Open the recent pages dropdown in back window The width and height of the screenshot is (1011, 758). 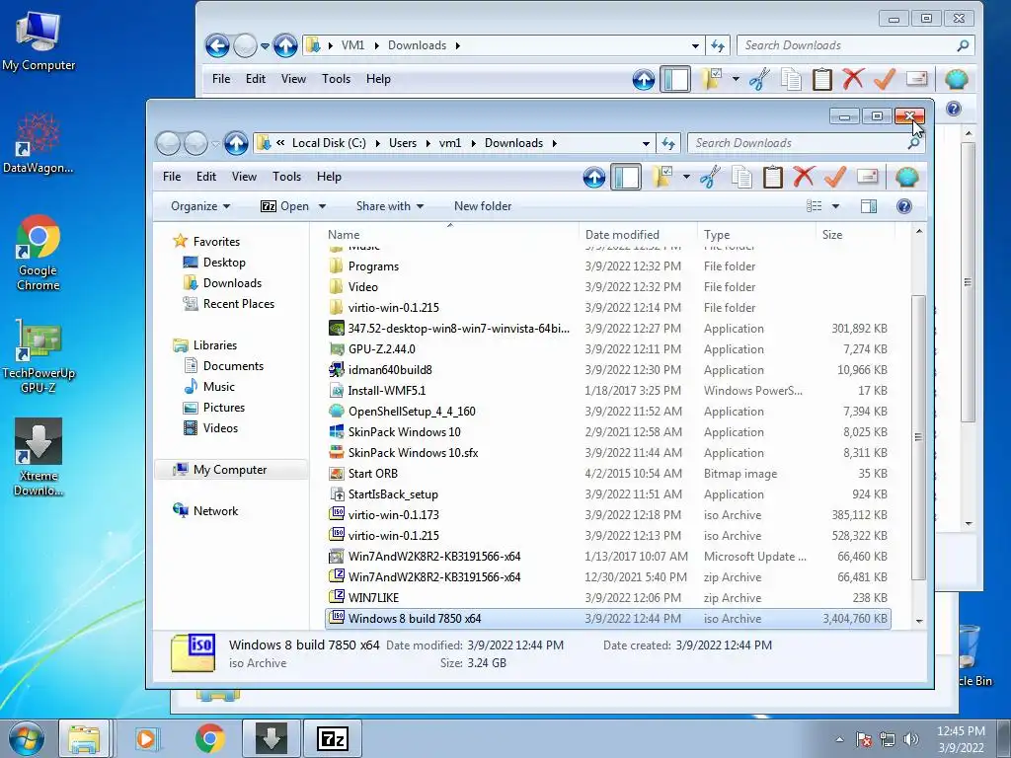coord(265,46)
